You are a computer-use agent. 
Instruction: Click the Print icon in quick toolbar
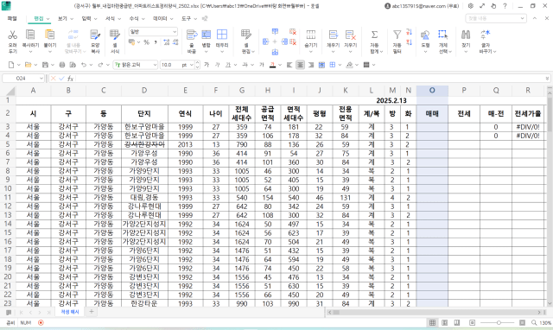coord(62,65)
